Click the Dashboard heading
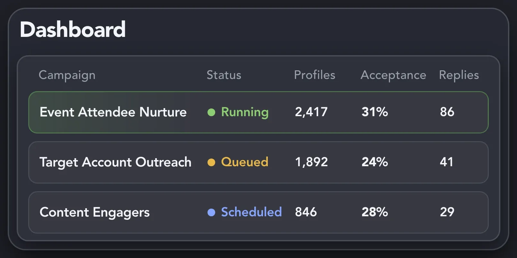 pos(73,30)
